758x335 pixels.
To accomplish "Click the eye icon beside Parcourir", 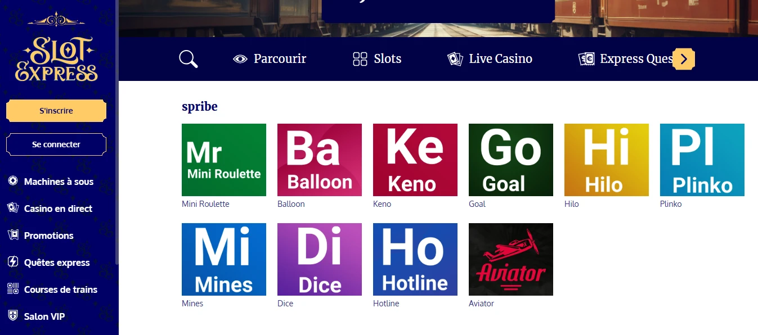I will [240, 59].
